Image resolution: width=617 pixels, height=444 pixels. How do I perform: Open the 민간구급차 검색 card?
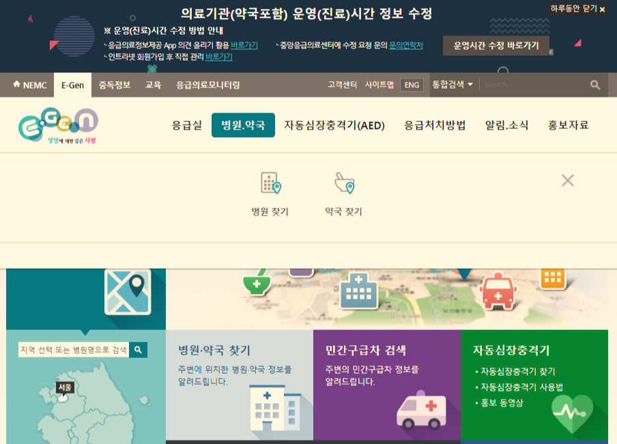[x=387, y=385]
